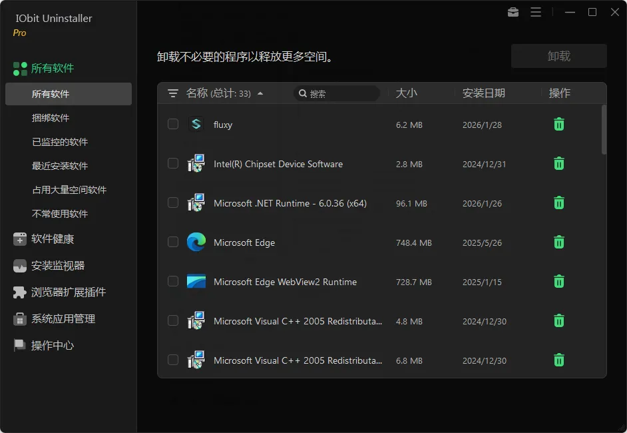Click the trash icon for Microsoft Edge
Screen dimensions: 627x433
[x=559, y=242]
